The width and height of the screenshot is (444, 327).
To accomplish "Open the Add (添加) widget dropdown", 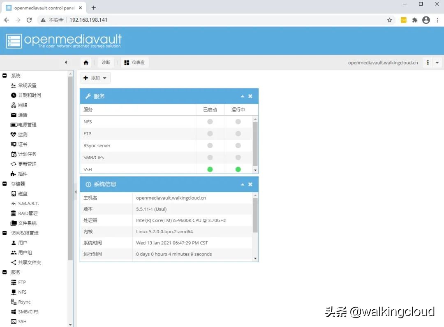I will pos(95,78).
